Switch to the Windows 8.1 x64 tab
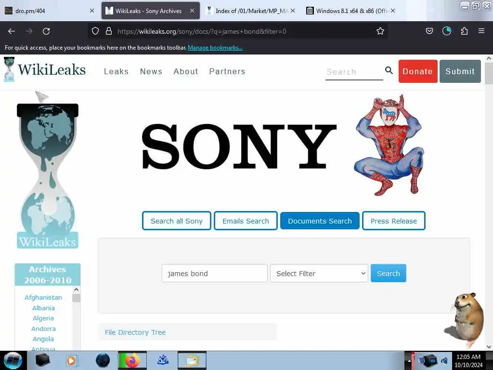 click(x=350, y=11)
